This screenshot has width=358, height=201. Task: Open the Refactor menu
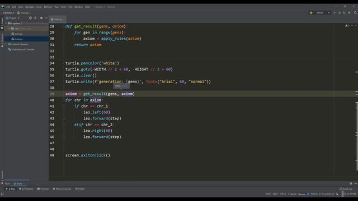48,7
